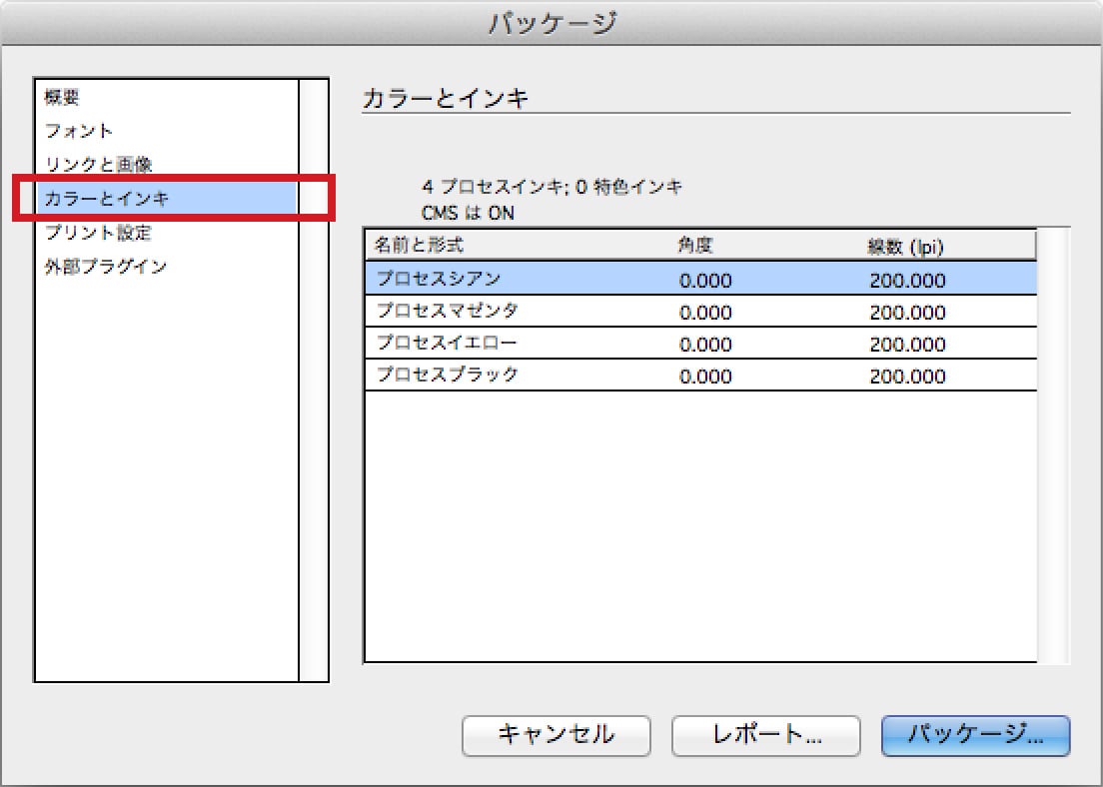Select the プロセスブラック ink row
This screenshot has width=1103, height=787.
(699, 376)
